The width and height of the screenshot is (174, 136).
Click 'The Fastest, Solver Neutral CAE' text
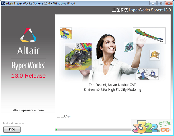(x=112, y=85)
